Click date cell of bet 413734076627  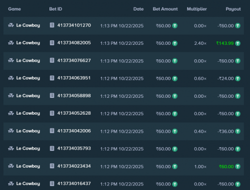pos(122,61)
